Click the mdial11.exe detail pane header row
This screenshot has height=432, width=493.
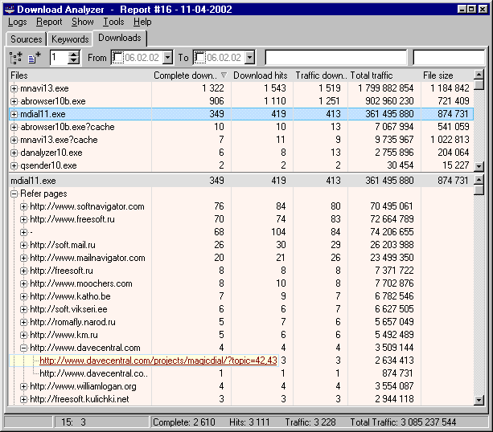(240, 181)
